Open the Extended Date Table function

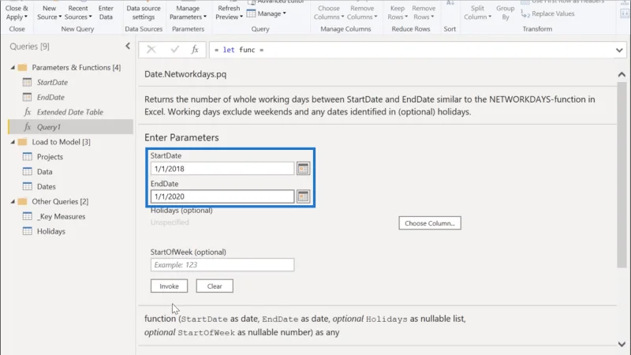coord(70,112)
